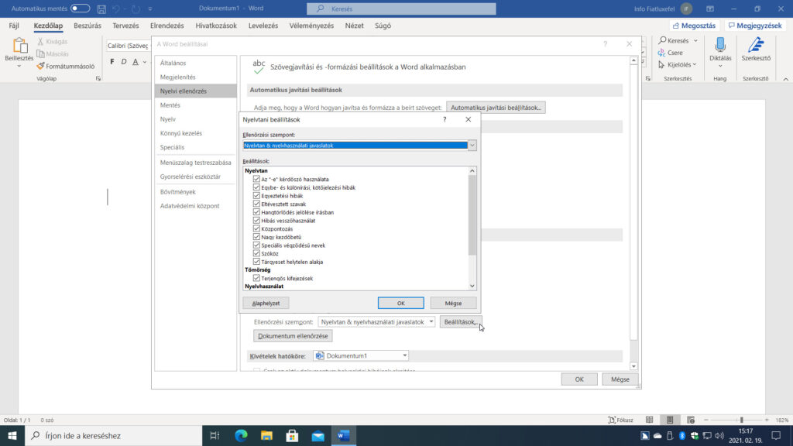
Task: Click the Undo arrow in the title bar
Action: point(116,9)
